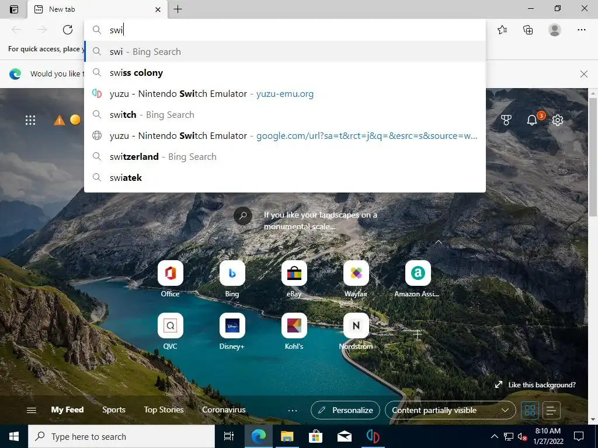598x448 pixels.
Task: Choose 'swiatek' suggestion
Action: click(x=285, y=177)
